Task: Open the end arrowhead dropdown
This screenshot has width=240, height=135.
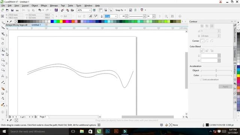Action: point(154,16)
